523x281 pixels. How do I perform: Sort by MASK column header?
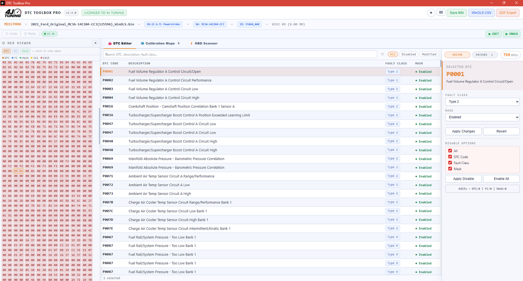click(x=419, y=63)
